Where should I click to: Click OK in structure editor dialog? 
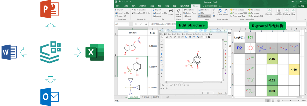click(208, 93)
